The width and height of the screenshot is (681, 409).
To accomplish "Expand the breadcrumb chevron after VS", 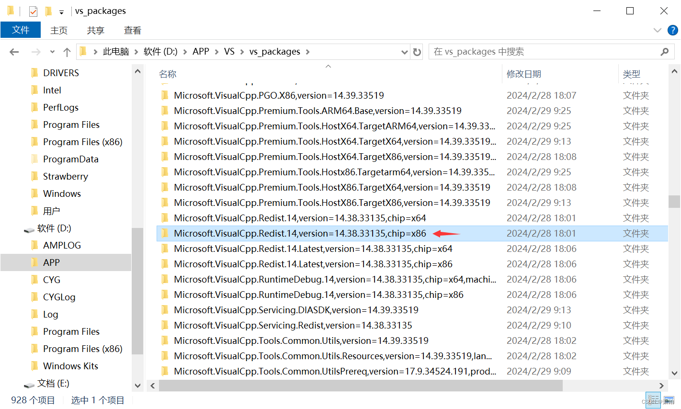I will [243, 51].
